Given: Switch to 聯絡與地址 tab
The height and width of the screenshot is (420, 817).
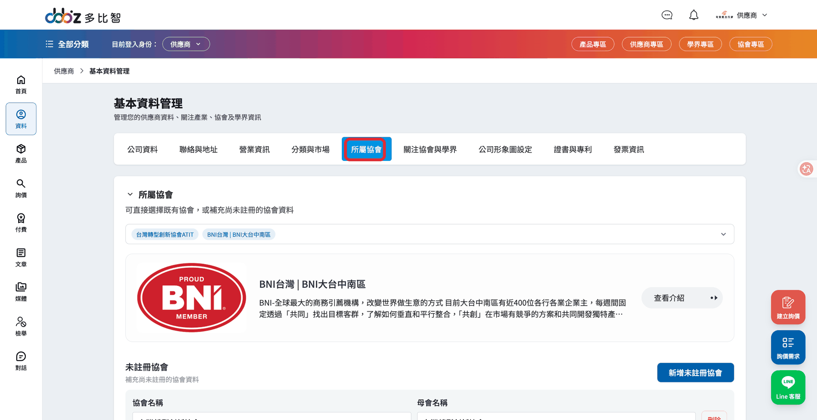Looking at the screenshot, I should 198,149.
